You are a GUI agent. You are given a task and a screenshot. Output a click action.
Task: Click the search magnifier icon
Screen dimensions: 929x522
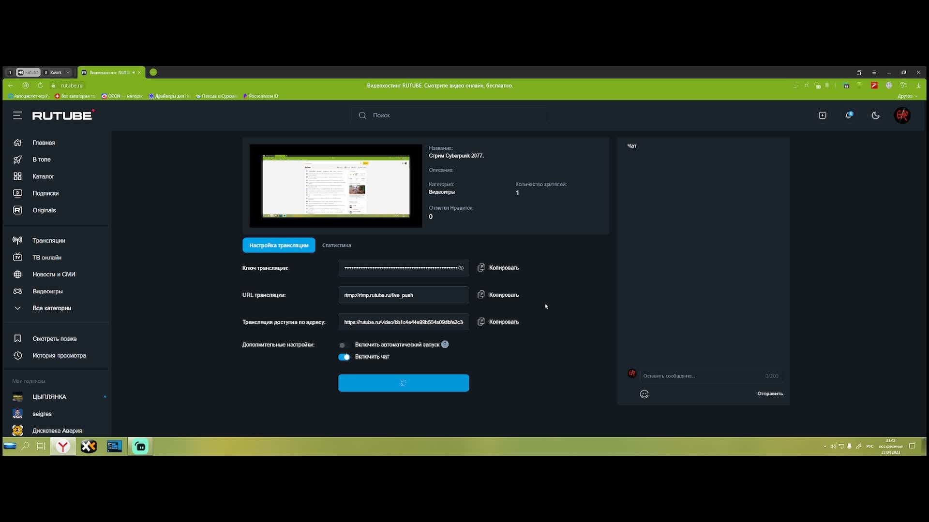click(x=362, y=115)
